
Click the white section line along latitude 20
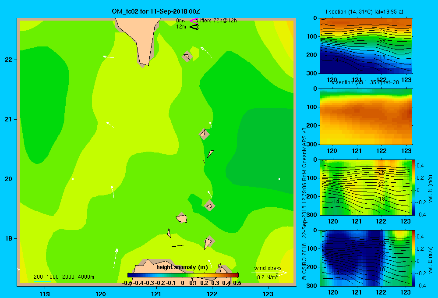pyautogui.click(x=176, y=179)
